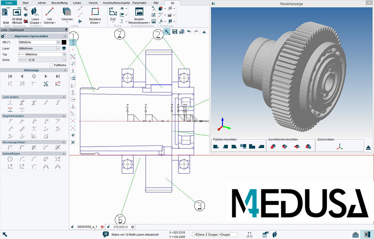Close the STEGRE10 sheet tab
The height and width of the screenshot is (239, 374).
click(133, 227)
